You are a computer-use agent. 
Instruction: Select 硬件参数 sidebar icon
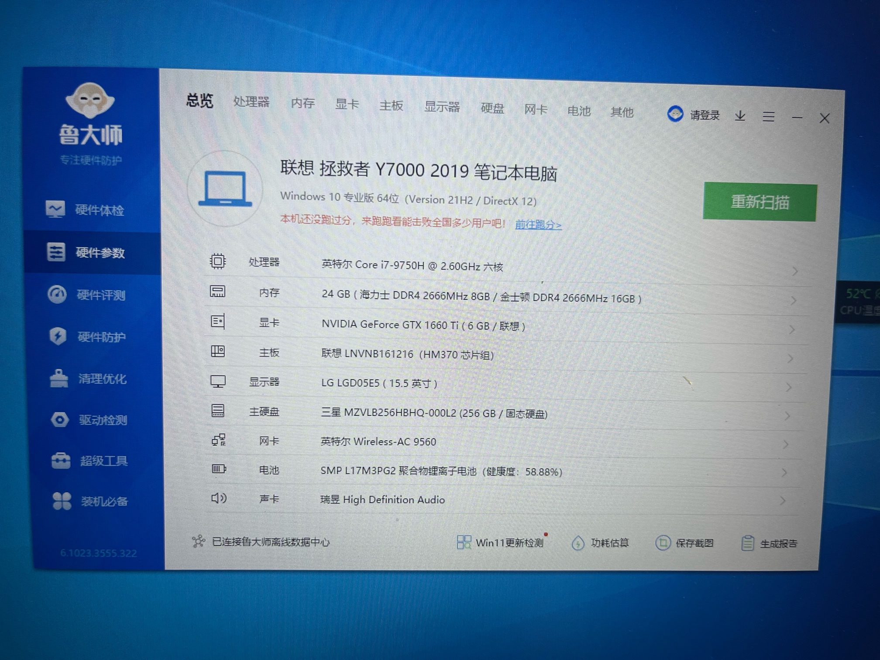56,252
